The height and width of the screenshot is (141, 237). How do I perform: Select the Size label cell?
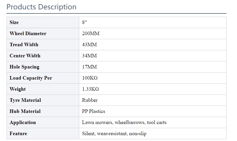pyautogui.click(x=43, y=22)
